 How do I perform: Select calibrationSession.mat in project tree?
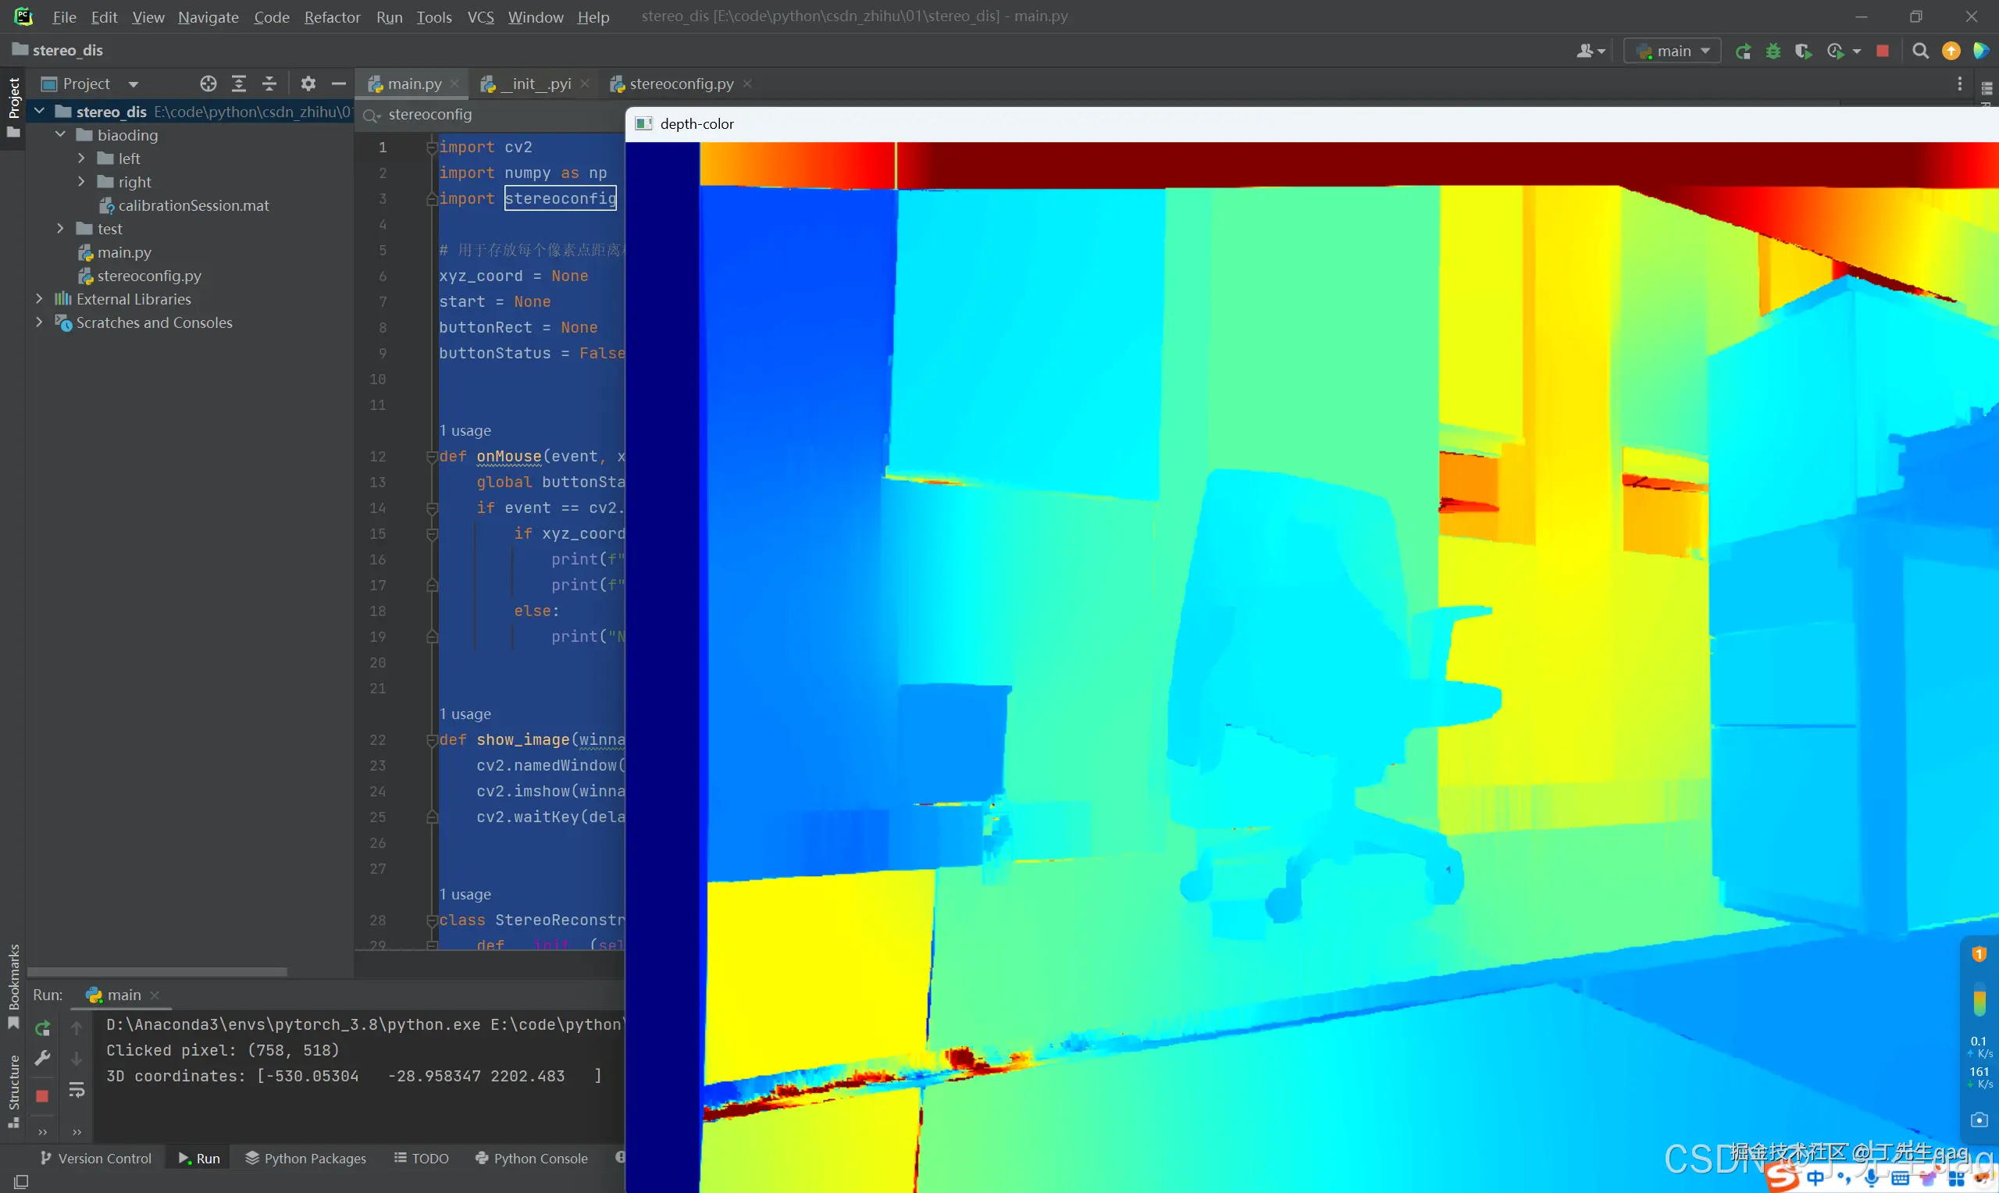193,206
